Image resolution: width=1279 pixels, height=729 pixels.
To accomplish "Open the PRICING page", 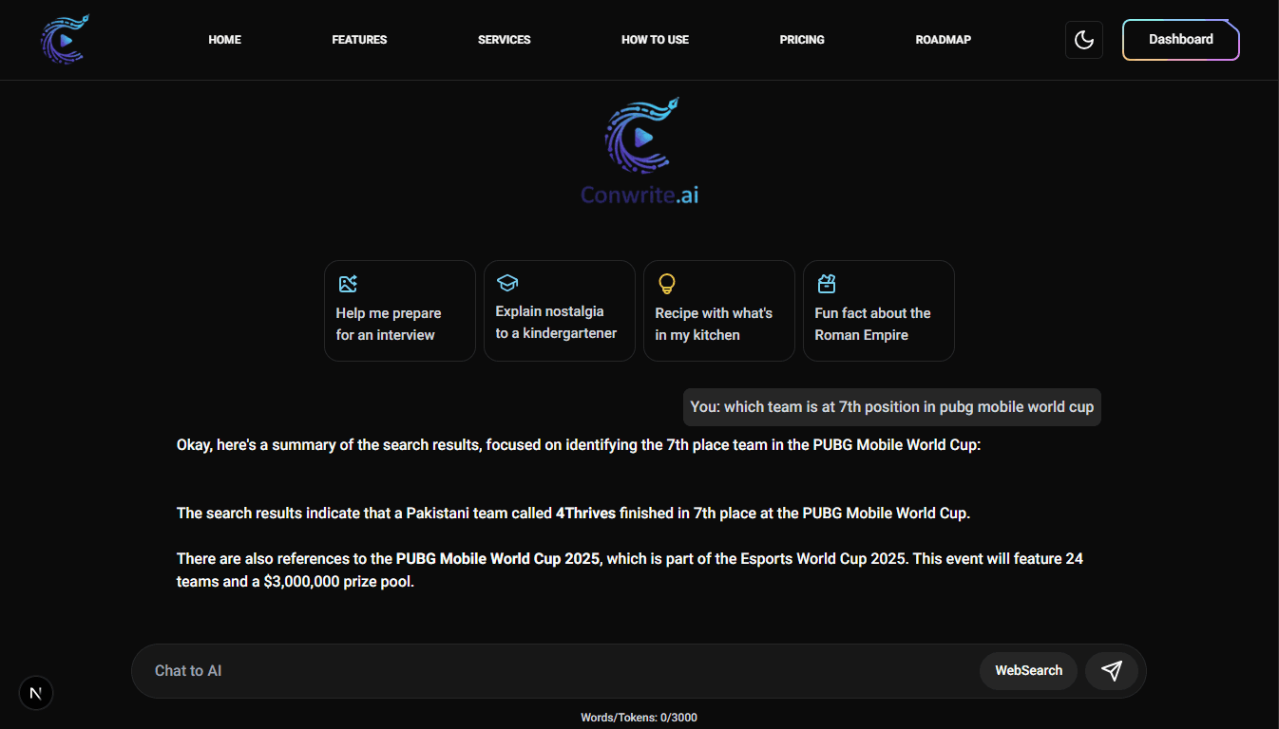I will 802,40.
